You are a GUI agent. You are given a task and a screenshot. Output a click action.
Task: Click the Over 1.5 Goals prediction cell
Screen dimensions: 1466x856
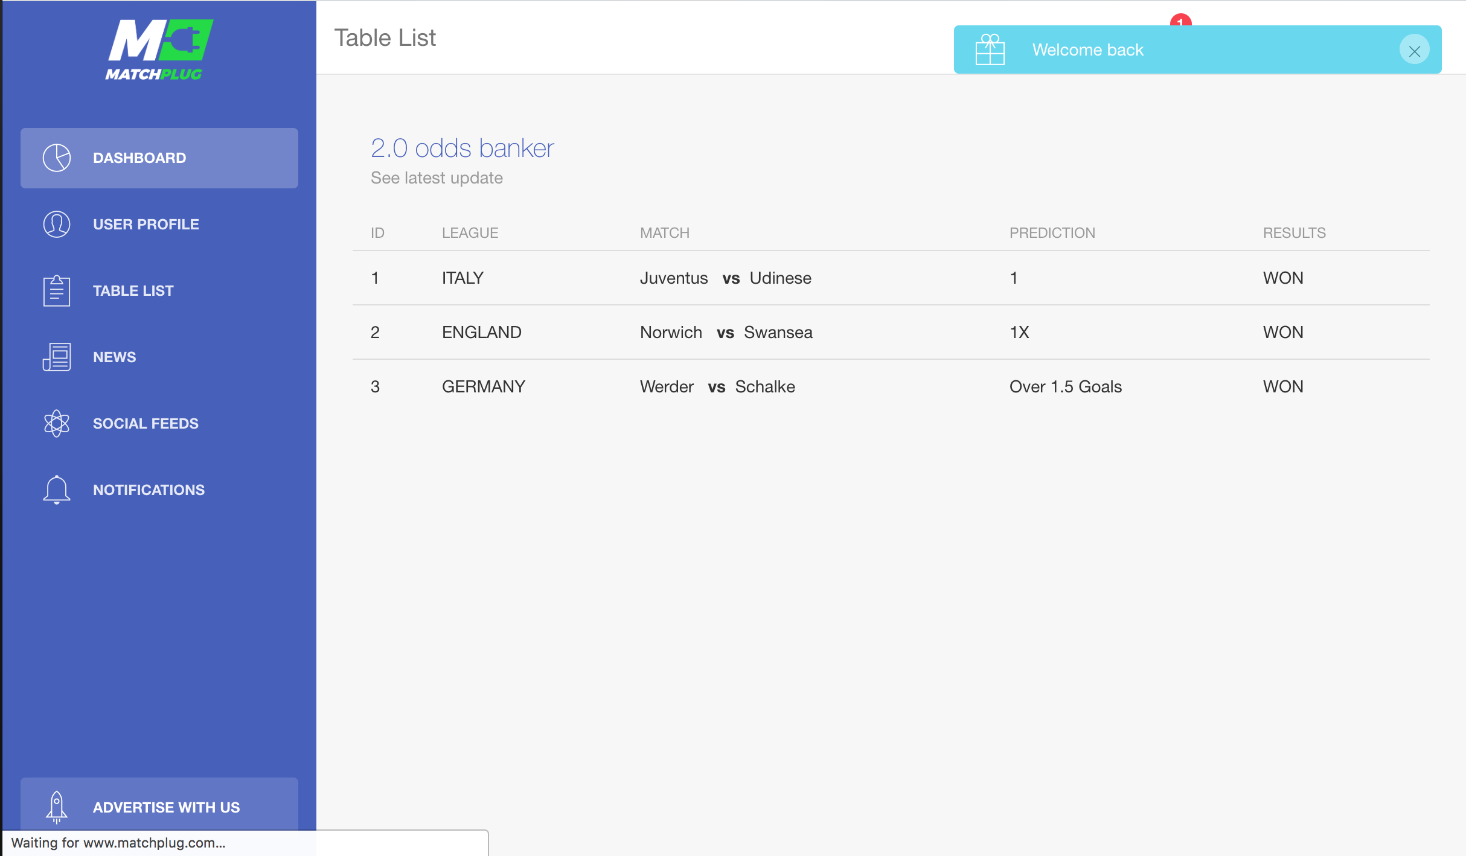(x=1065, y=387)
